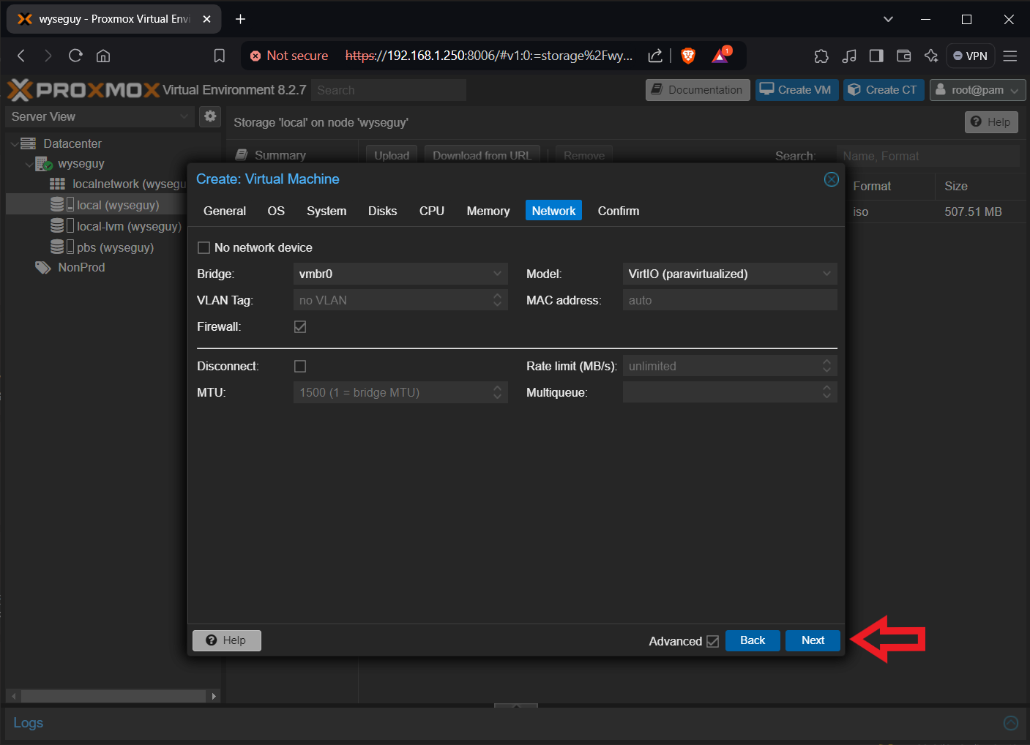Image resolution: width=1030 pixels, height=745 pixels.
Task: Click the Not secure warning icon
Action: (255, 56)
